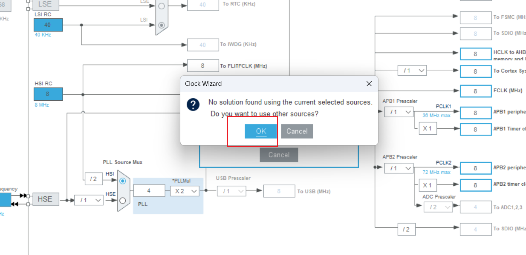
Task: Click the HSI RC 8 block
Action: point(49,94)
